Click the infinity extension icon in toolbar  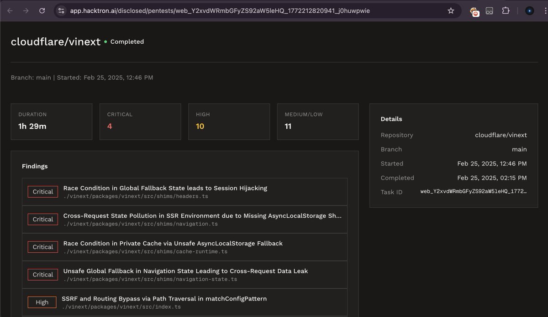pyautogui.click(x=490, y=10)
